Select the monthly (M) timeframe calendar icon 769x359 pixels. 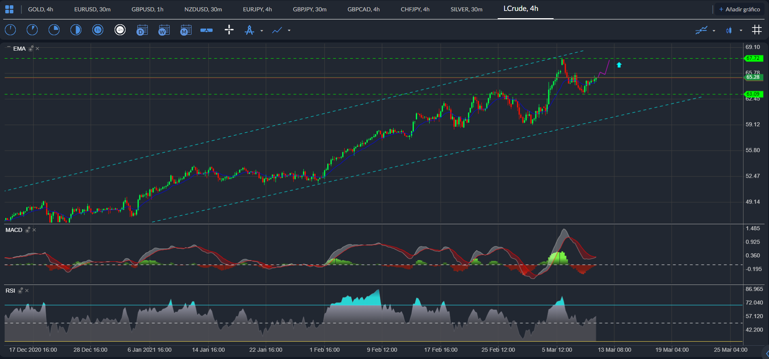pyautogui.click(x=186, y=30)
